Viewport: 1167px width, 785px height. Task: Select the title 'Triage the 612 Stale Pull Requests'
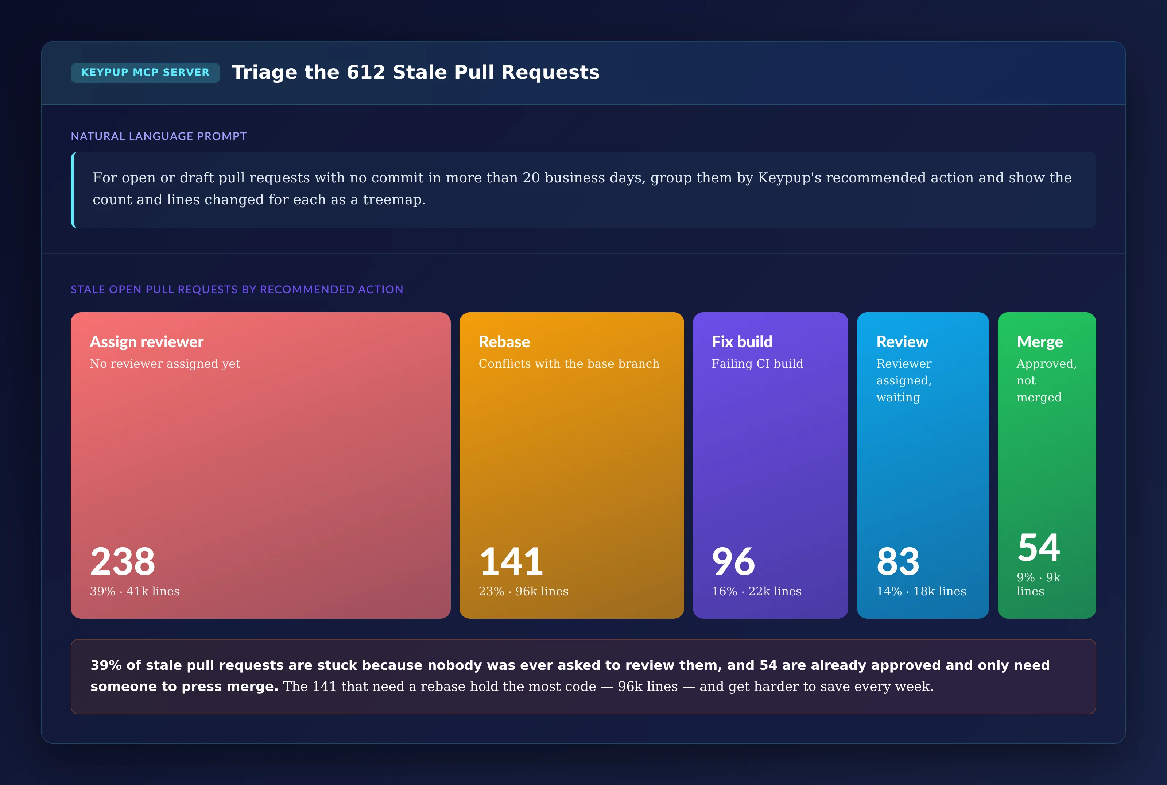point(415,73)
